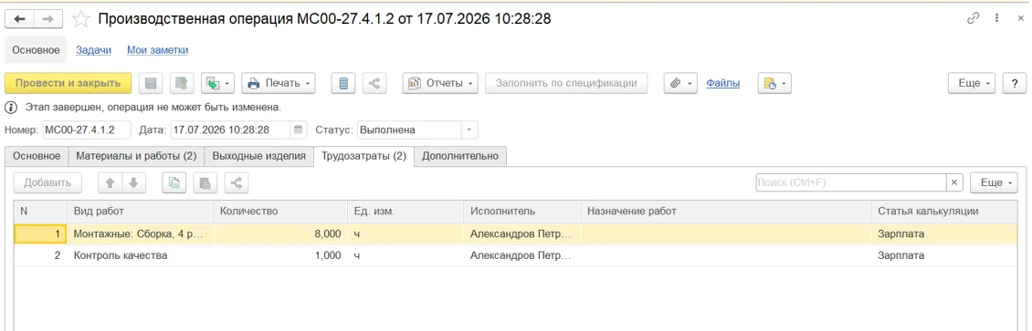Image resolution: width=1032 pixels, height=331 pixels.
Task: Click the Назначение работ column header
Action: [725, 211]
